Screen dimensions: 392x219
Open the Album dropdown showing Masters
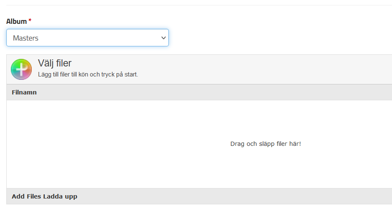[87, 38]
